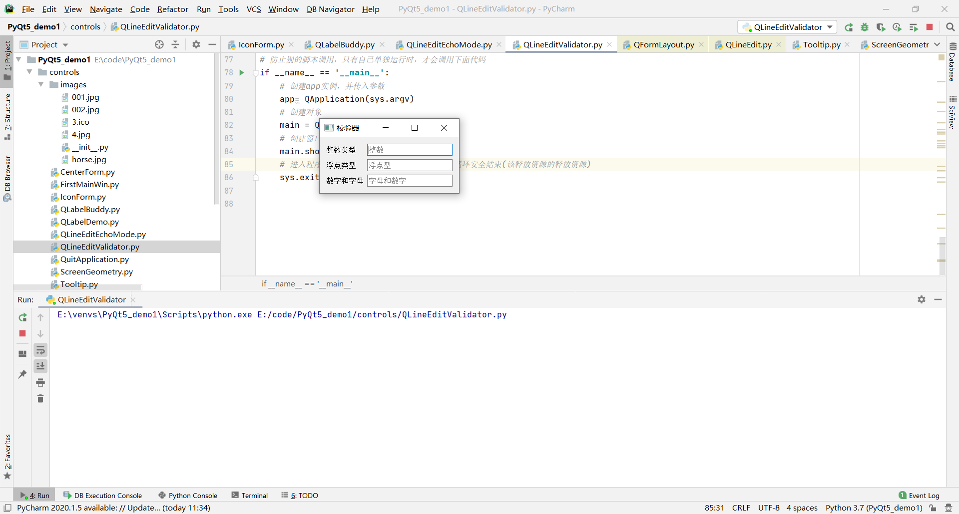Collapse the images folder
The image size is (959, 514).
[x=41, y=84]
